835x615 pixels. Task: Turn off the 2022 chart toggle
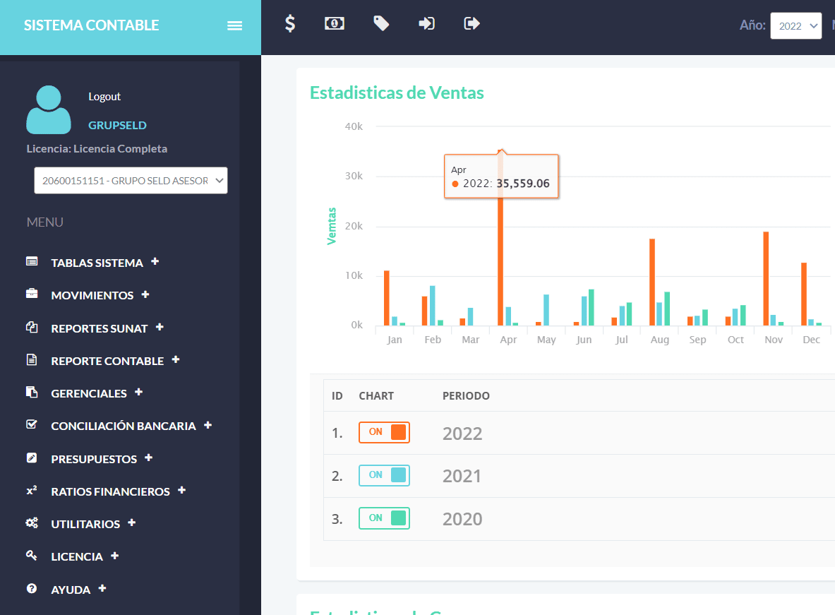click(x=384, y=432)
